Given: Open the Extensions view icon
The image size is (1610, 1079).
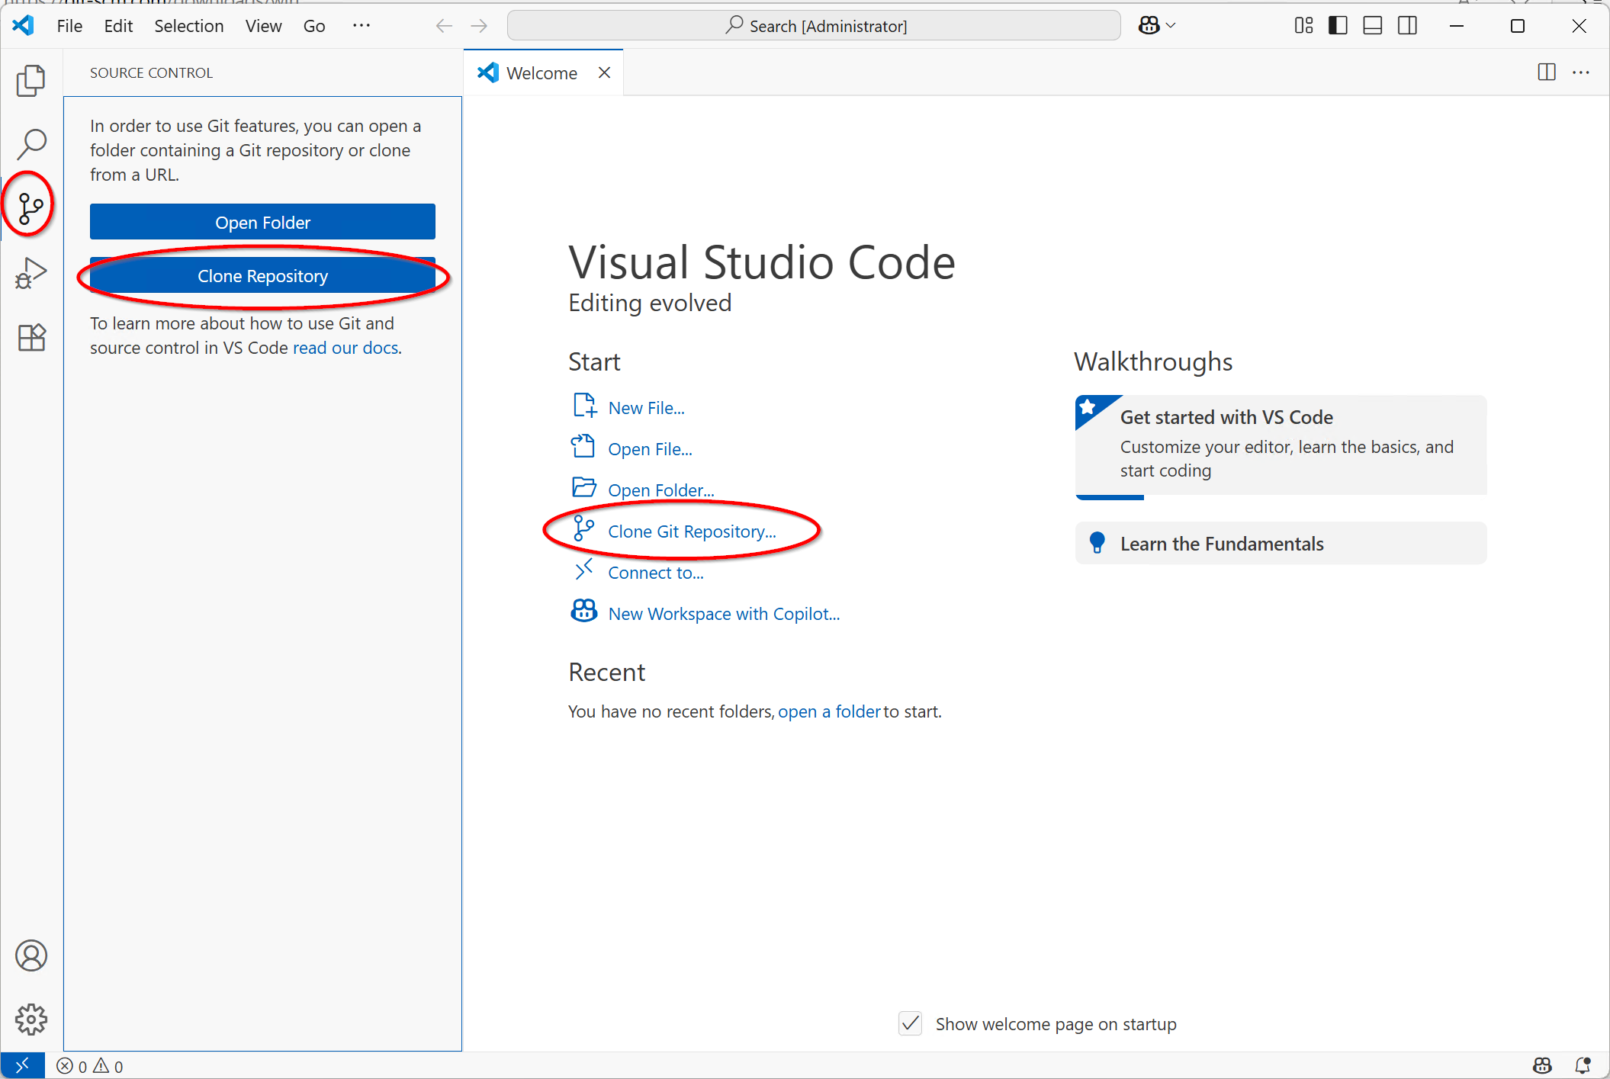Looking at the screenshot, I should click(31, 336).
